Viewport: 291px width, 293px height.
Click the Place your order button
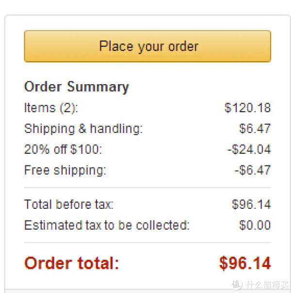[x=147, y=46]
